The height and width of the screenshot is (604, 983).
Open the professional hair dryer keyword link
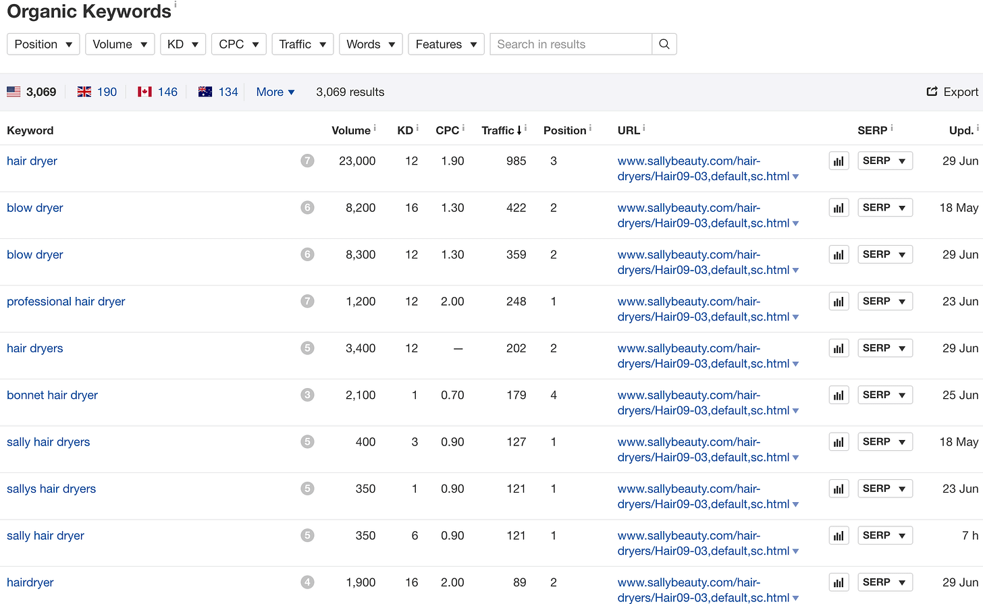[66, 301]
